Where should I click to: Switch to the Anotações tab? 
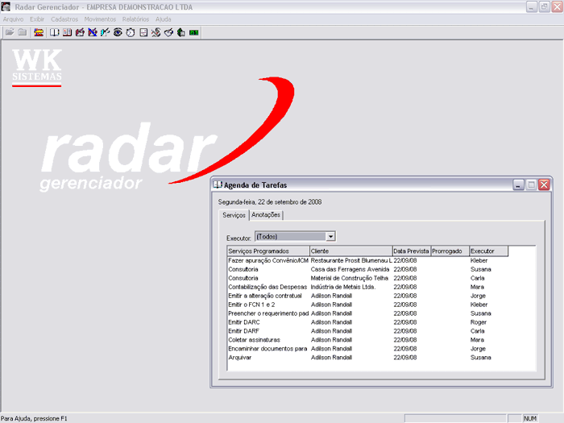point(267,215)
